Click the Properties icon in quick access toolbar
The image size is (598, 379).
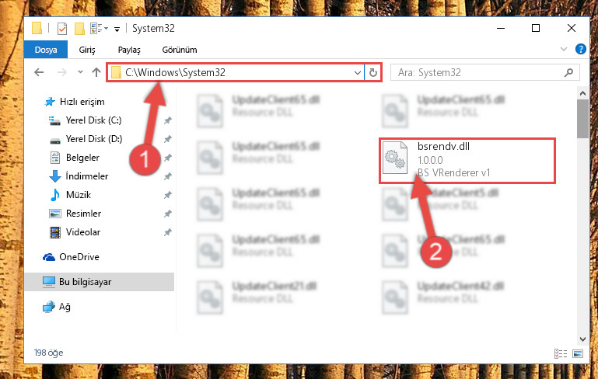[x=61, y=29]
